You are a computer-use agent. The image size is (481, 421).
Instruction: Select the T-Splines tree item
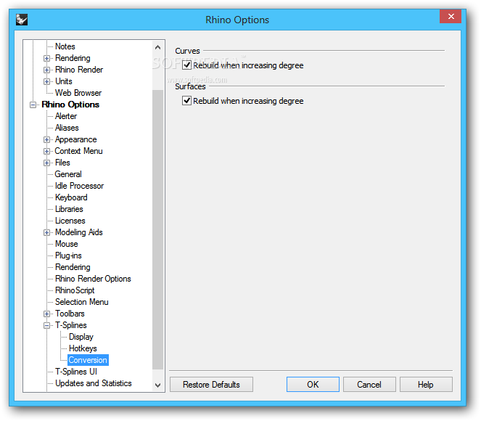coord(71,325)
